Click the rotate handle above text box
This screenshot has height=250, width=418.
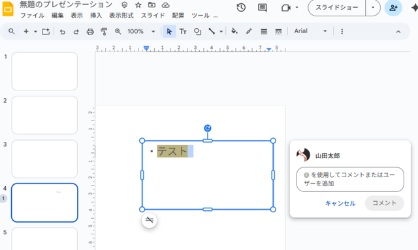pos(208,128)
